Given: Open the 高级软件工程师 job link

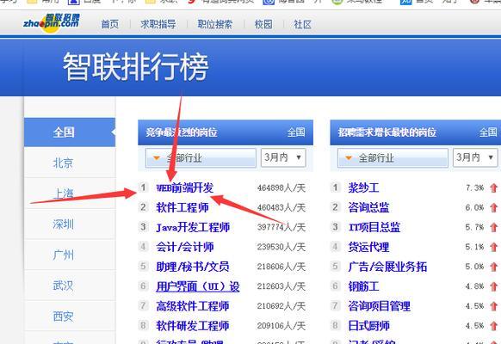Looking at the screenshot, I should pyautogui.click(x=193, y=306).
